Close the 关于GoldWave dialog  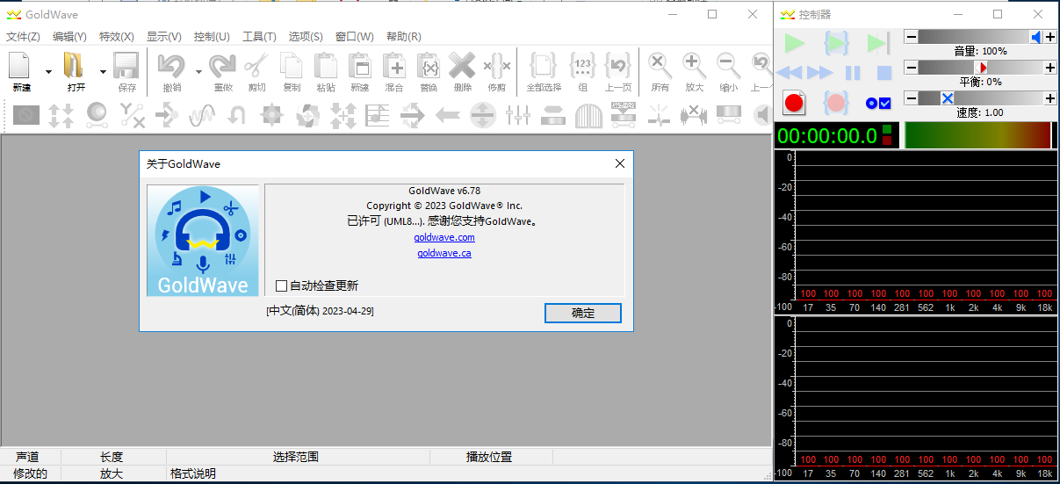(x=619, y=163)
